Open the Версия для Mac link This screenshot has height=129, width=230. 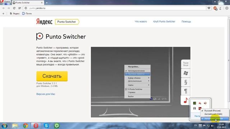(46, 94)
